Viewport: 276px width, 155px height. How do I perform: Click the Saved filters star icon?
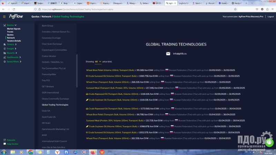(x=4, y=62)
